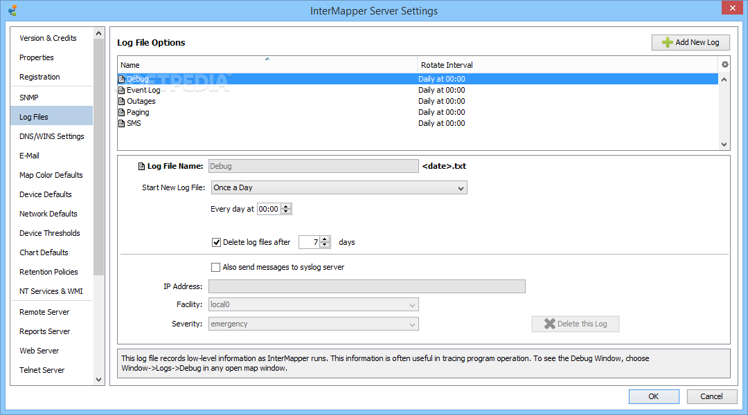The image size is (748, 415).
Task: Open Retention Policies settings
Action: click(48, 272)
